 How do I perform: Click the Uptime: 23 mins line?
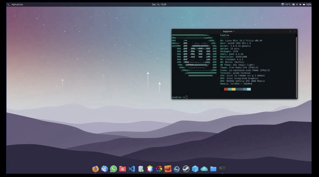tap(230, 49)
